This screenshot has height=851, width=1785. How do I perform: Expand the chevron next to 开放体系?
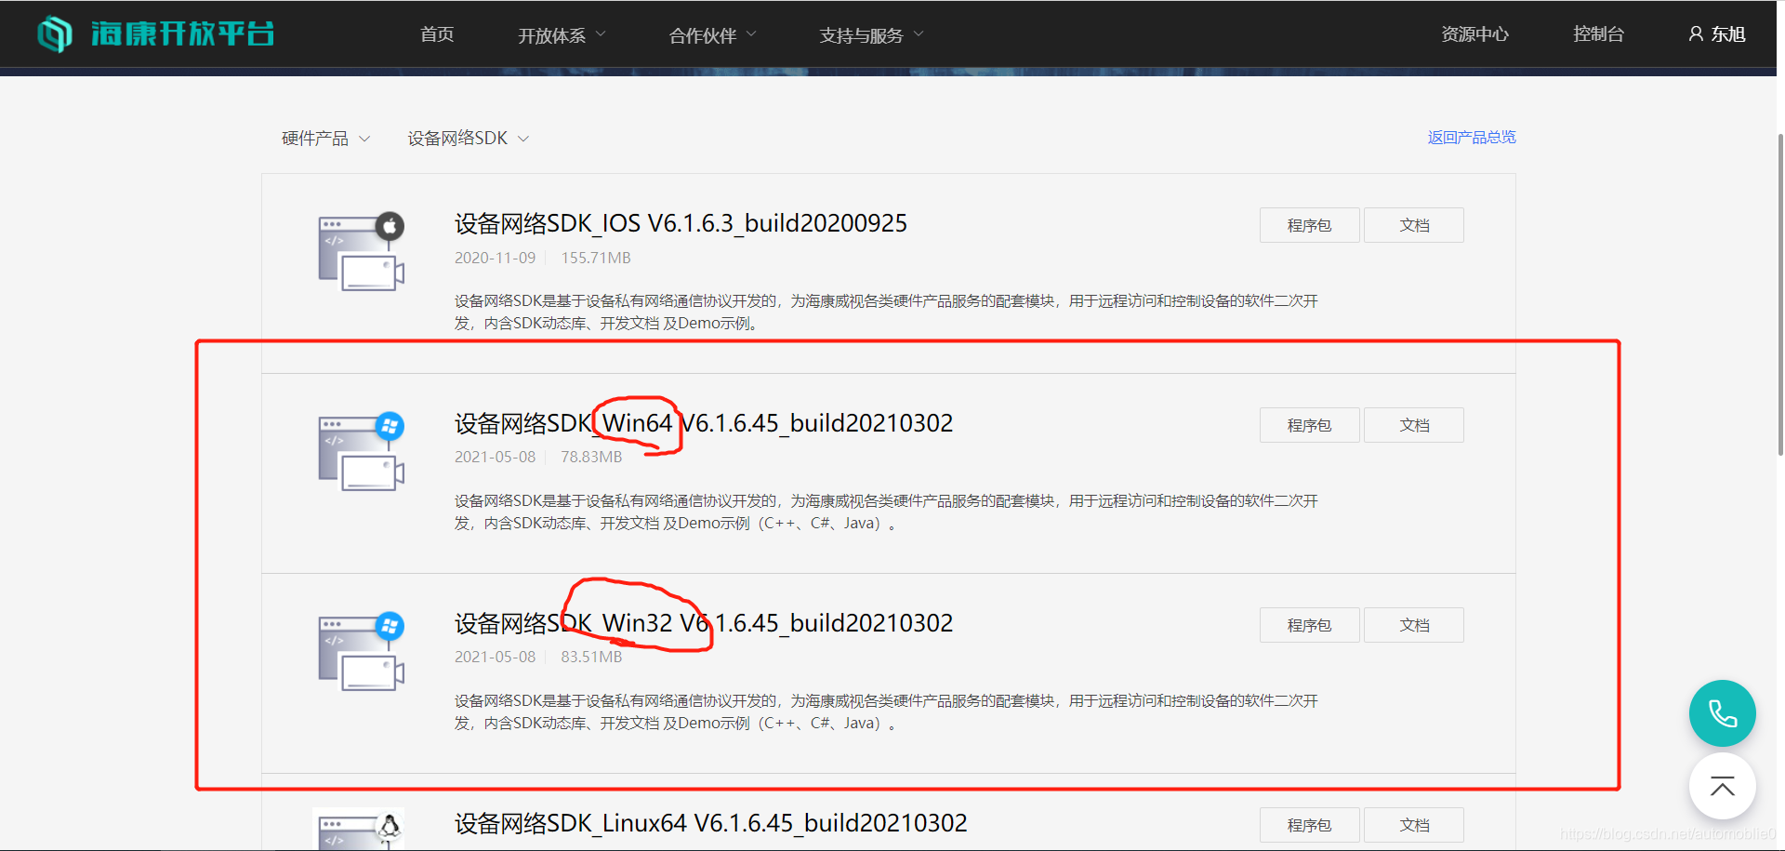pos(601,34)
